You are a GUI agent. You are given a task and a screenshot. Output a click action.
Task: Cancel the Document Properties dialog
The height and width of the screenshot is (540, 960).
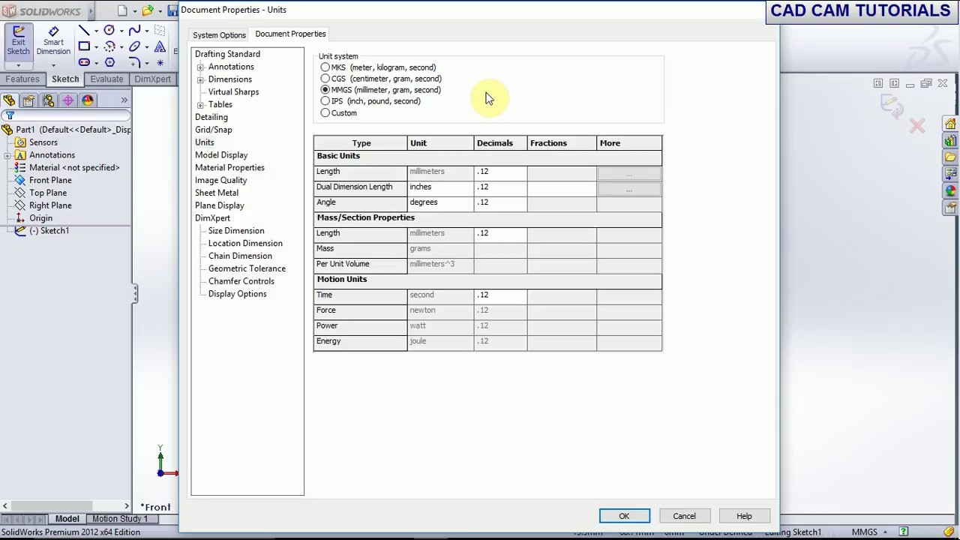pos(684,516)
